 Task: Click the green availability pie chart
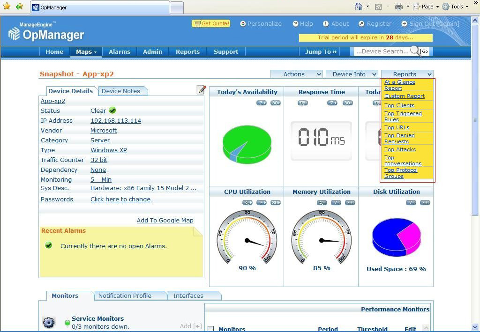[x=247, y=145]
